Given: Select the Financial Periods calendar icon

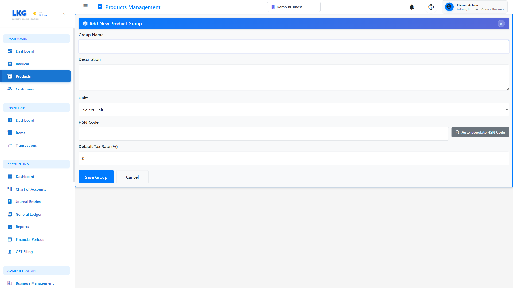Looking at the screenshot, I should point(10,239).
